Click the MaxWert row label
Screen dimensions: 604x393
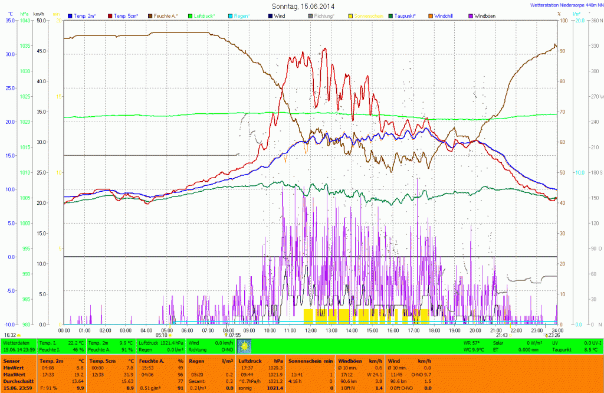(14, 374)
